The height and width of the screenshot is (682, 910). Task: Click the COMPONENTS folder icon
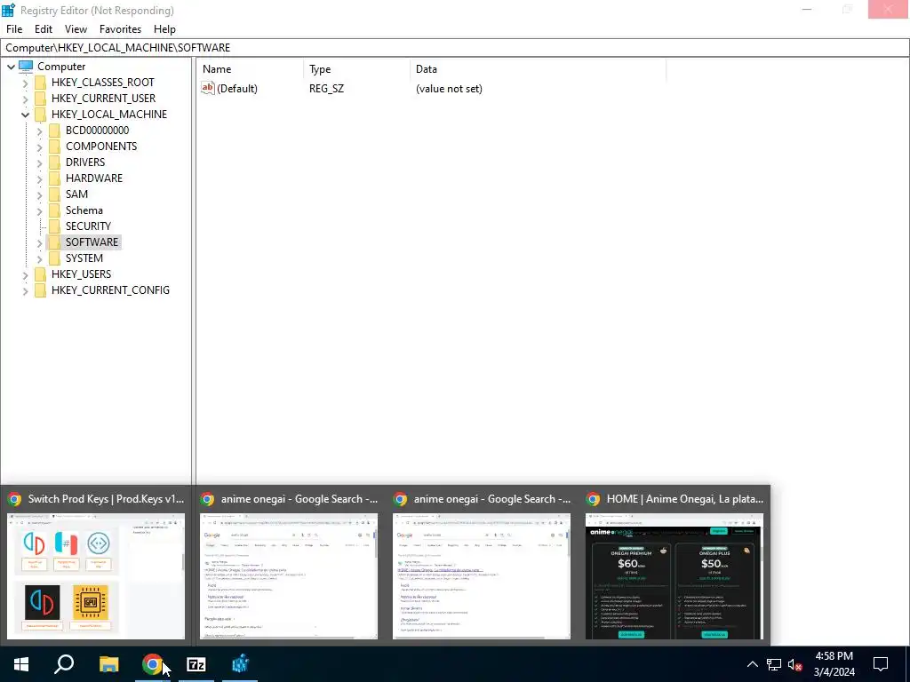[x=54, y=147]
